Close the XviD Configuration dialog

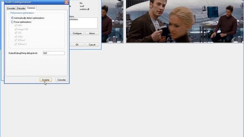(66, 2)
